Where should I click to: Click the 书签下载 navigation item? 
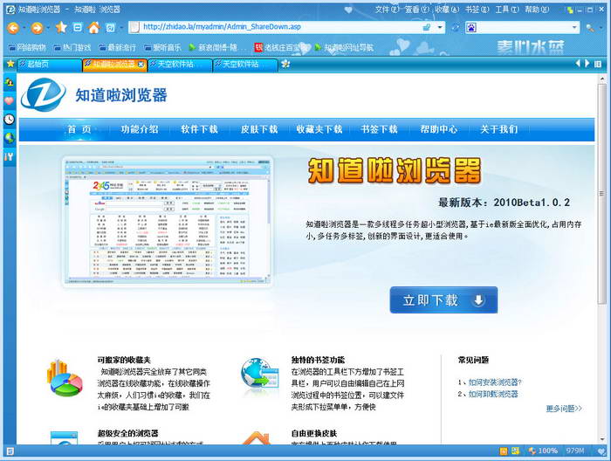(x=379, y=129)
